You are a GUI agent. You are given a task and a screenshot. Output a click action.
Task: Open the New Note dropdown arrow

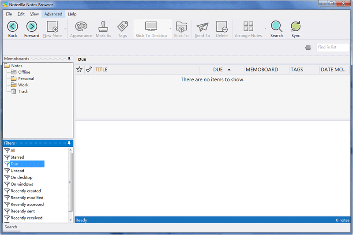(65, 28)
